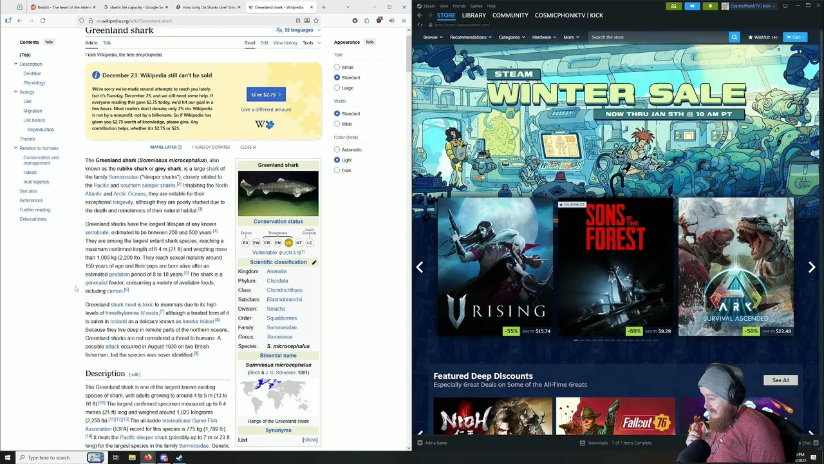Select Dark color option
824x464 pixels.
[x=337, y=170]
